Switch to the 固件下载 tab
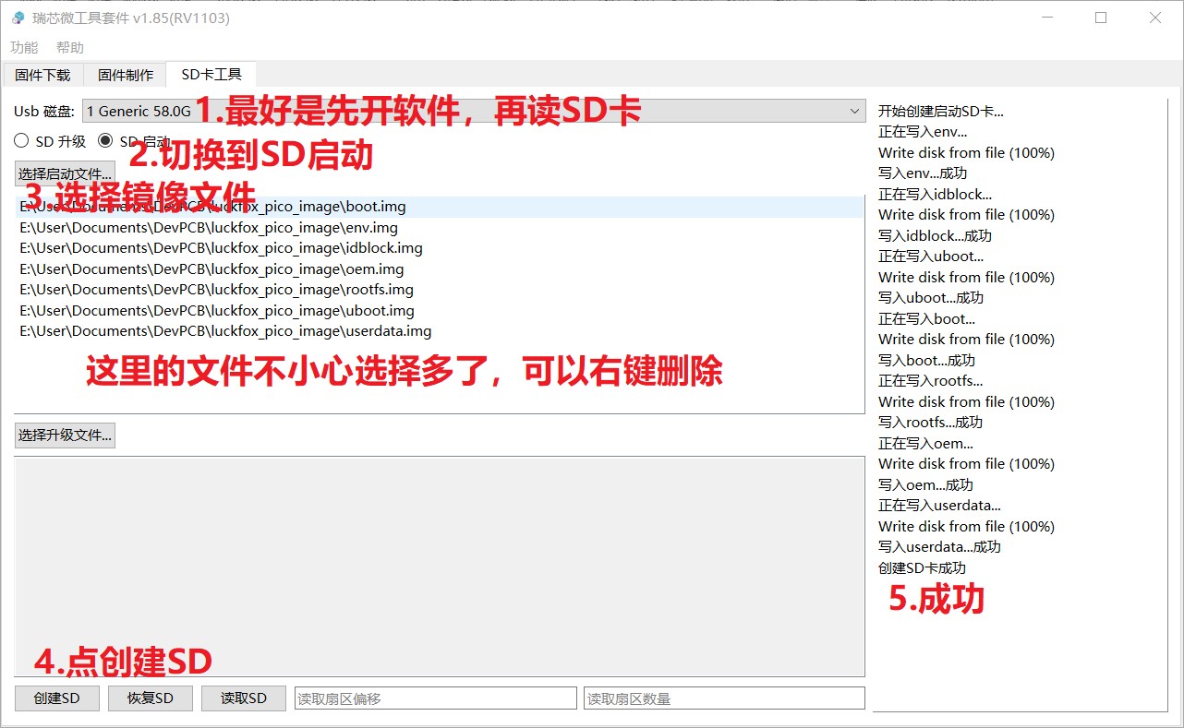 coord(43,76)
